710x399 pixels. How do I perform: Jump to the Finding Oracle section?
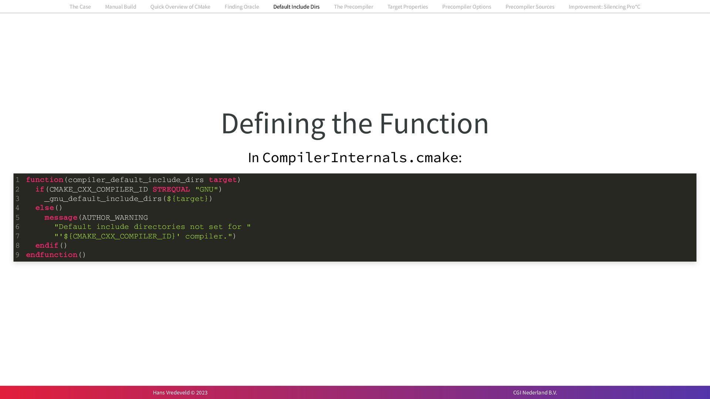[x=241, y=7]
